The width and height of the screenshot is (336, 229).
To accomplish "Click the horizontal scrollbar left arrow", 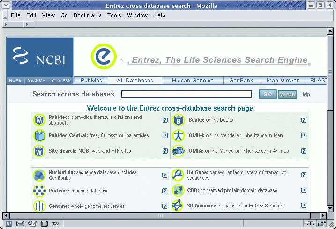I will tap(6, 215).
